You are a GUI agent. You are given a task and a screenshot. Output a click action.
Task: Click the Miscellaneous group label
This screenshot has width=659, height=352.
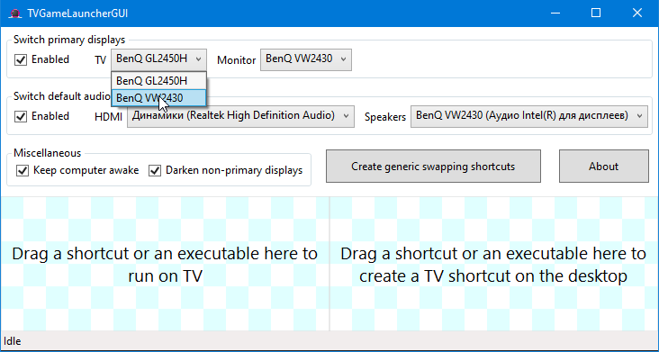(x=47, y=153)
